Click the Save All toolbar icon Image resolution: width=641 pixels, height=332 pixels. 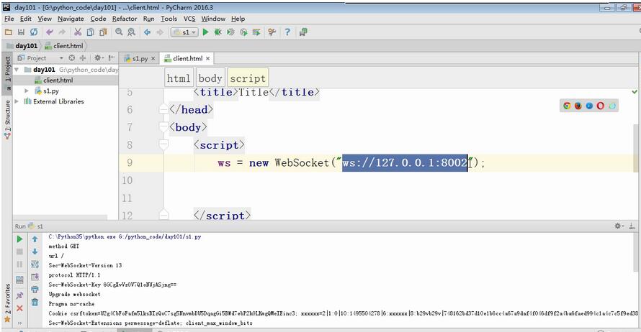point(22,32)
